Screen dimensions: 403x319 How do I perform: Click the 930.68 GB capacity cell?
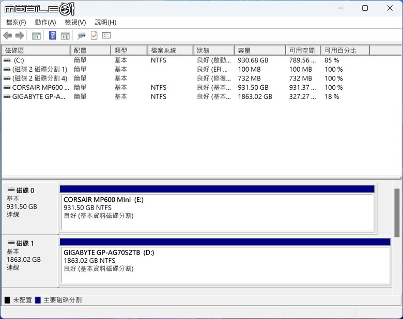[x=253, y=60]
